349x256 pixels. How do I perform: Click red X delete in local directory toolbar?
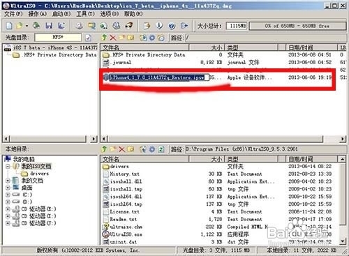121,149
